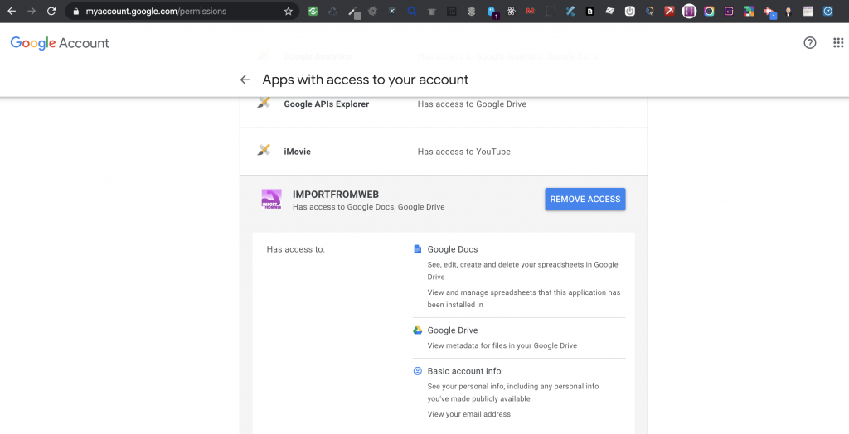Open the Help question mark icon
The height and width of the screenshot is (434, 849).
coord(810,43)
